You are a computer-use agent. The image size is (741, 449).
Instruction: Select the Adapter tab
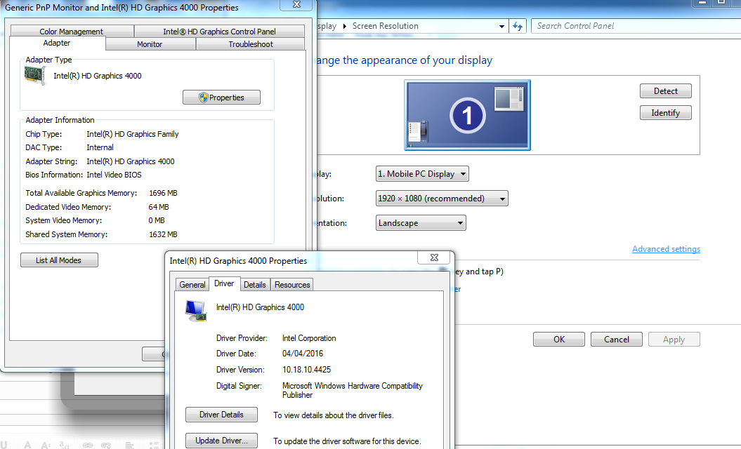57,43
